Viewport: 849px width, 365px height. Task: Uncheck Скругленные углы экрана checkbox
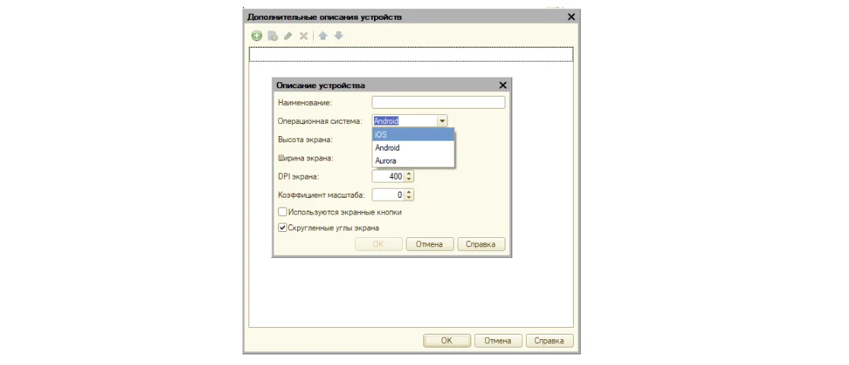[x=282, y=228]
